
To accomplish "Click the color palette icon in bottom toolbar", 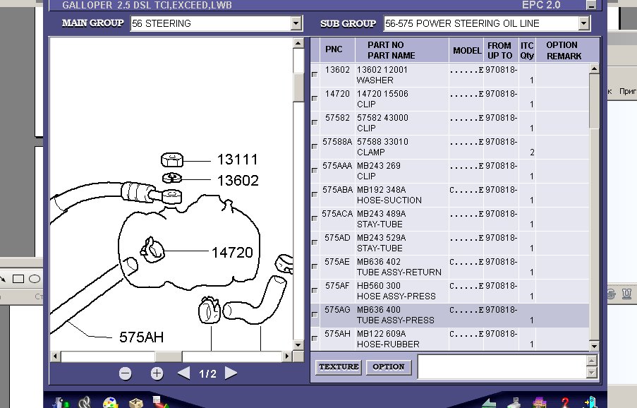I will pyautogui.click(x=110, y=402).
